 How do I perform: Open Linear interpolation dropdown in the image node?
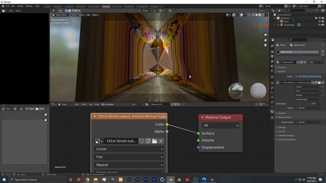coord(129,149)
